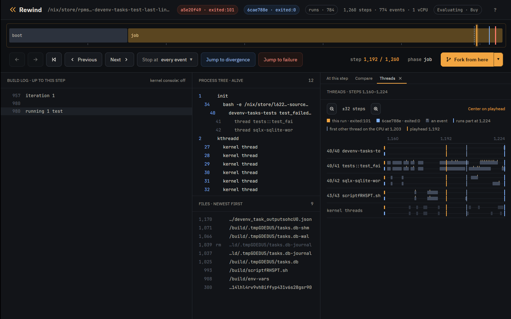The width and height of the screenshot is (511, 319).
Task: Open /build/scriptfRH5PT.sh file entry
Action: [x=256, y=270]
